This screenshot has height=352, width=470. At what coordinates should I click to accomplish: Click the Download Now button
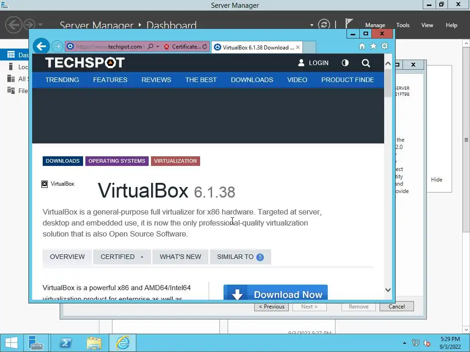pyautogui.click(x=275, y=292)
